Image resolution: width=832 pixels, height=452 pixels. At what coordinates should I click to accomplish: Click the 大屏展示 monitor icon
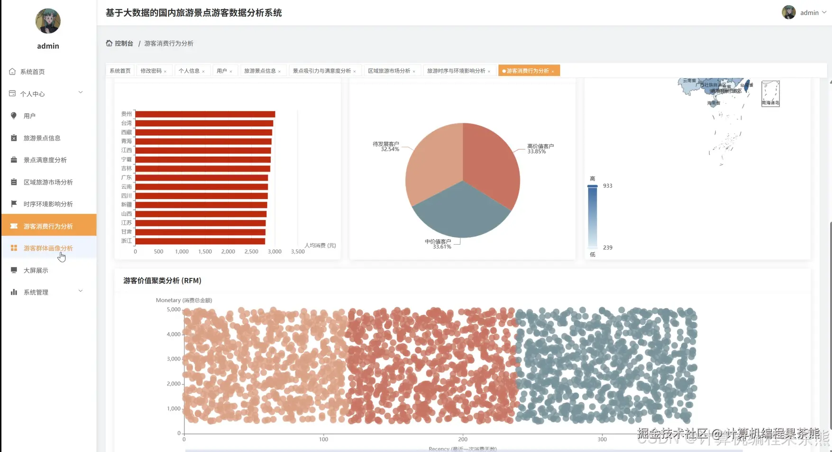(x=14, y=270)
